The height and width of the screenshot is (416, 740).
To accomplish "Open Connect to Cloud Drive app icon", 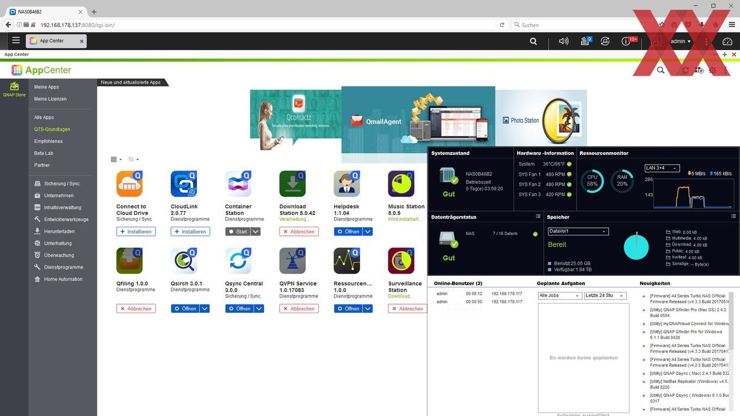I will [129, 183].
